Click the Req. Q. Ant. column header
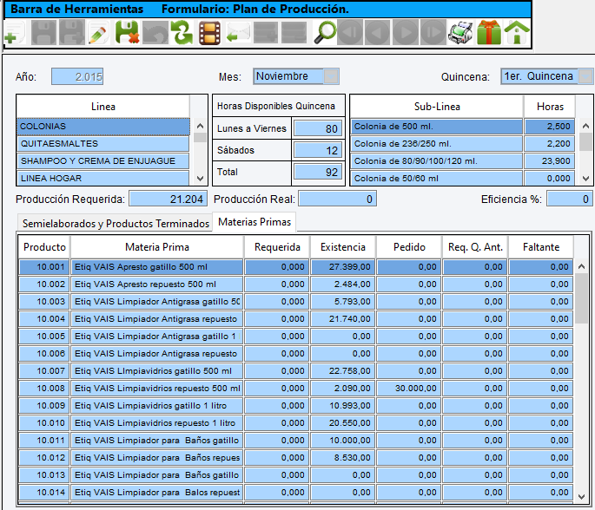The height and width of the screenshot is (510, 595). (475, 247)
